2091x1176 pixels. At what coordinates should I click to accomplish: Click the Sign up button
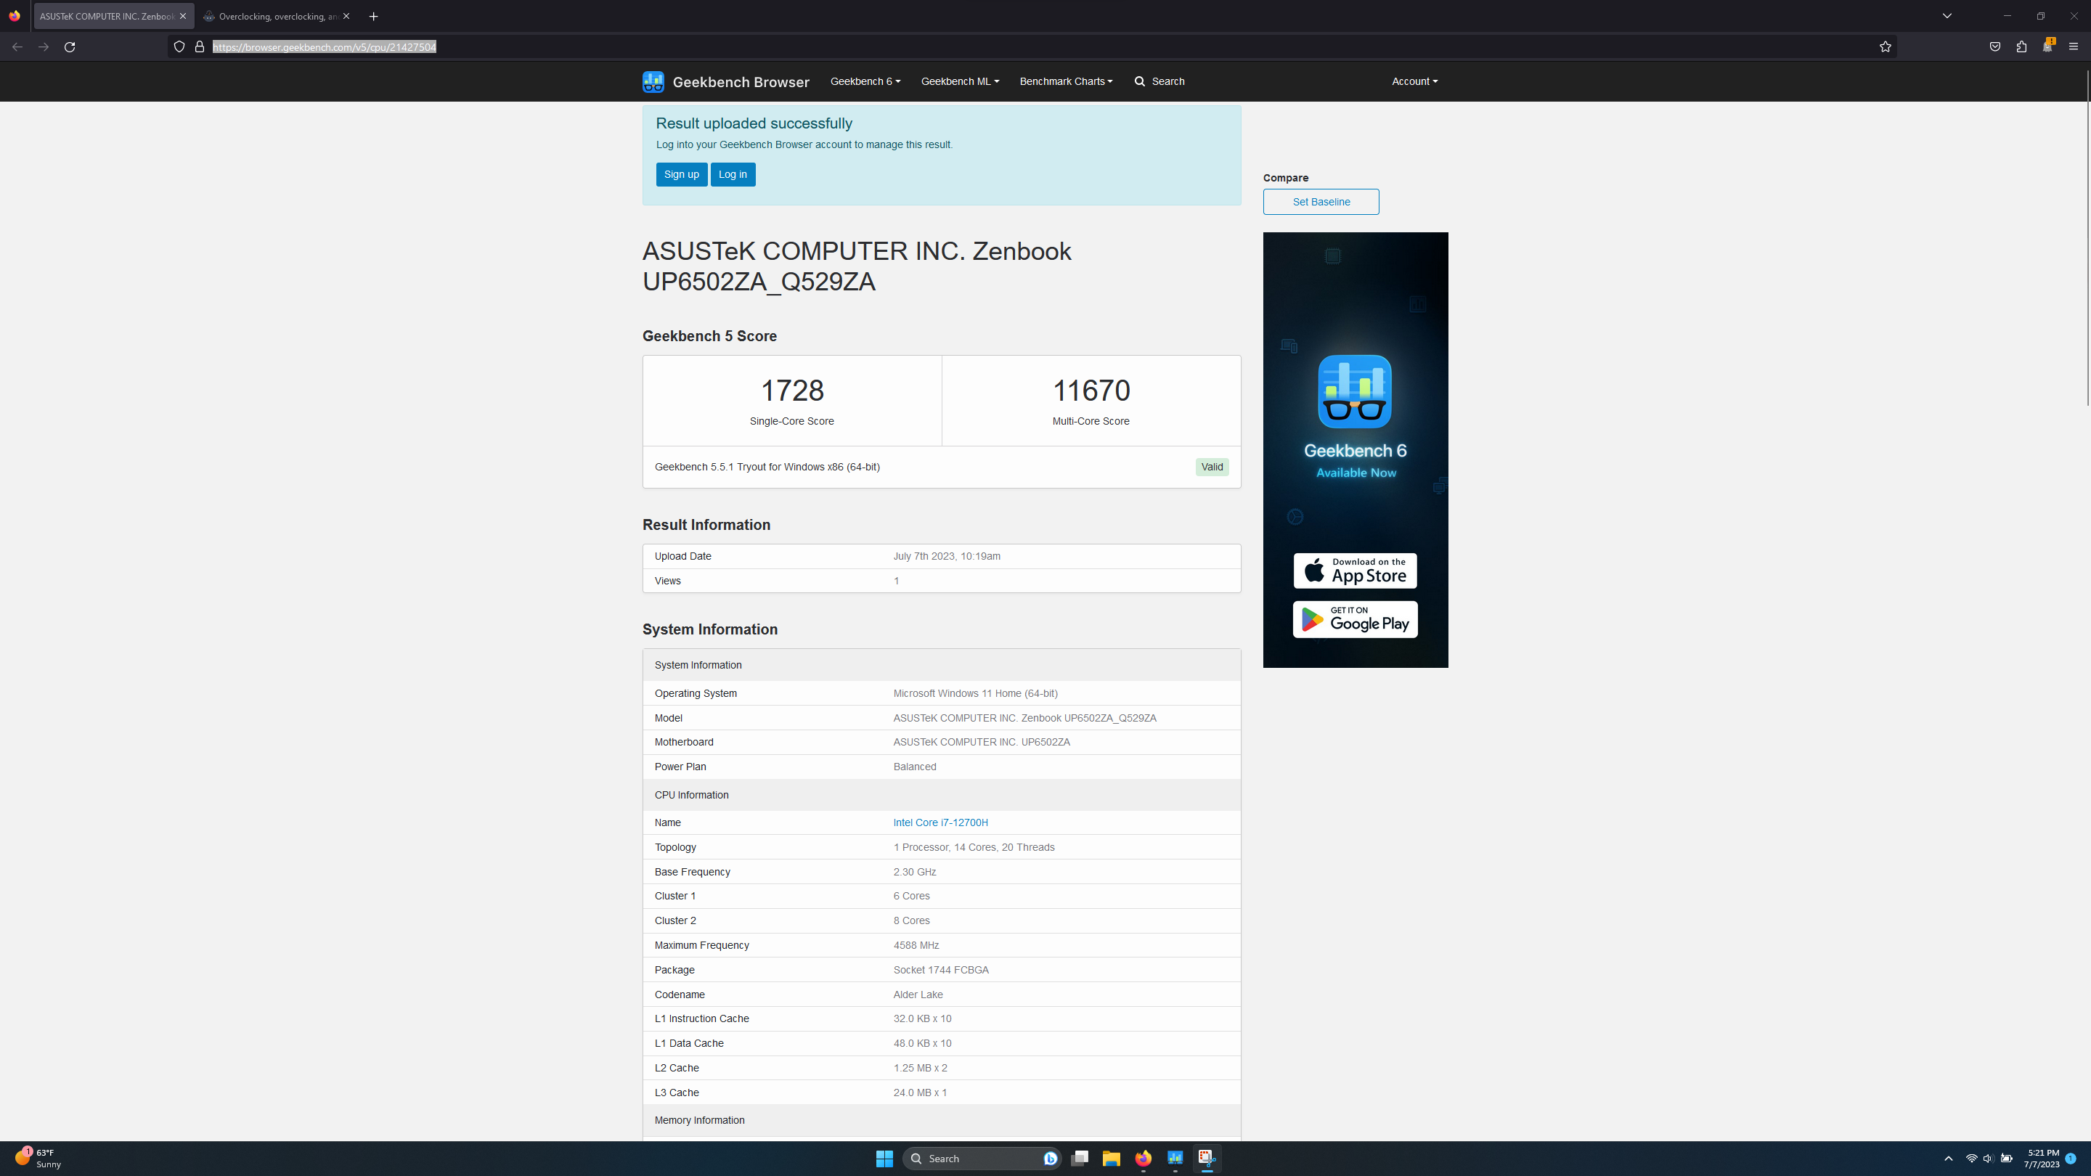coord(681,174)
